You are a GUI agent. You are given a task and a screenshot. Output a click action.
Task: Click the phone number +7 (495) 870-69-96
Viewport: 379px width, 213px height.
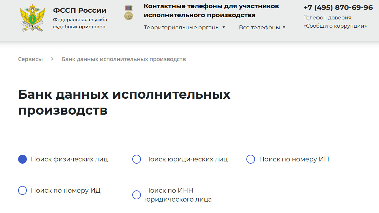click(338, 8)
